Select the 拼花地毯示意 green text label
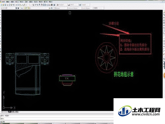Screen dimensions: 165x124 123,74
